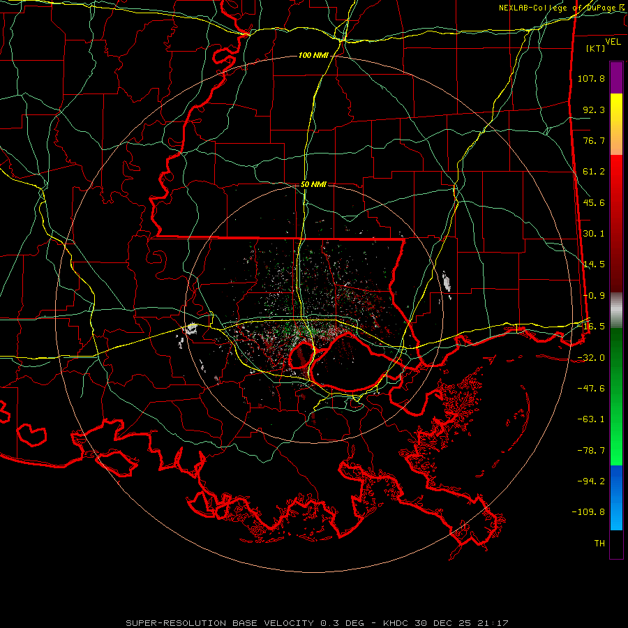Click the VEL legend title
This screenshot has height=628, width=628.
[x=613, y=42]
